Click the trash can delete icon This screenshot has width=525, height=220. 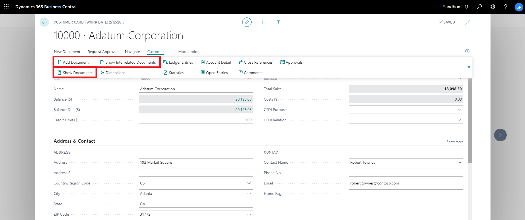pos(278,22)
